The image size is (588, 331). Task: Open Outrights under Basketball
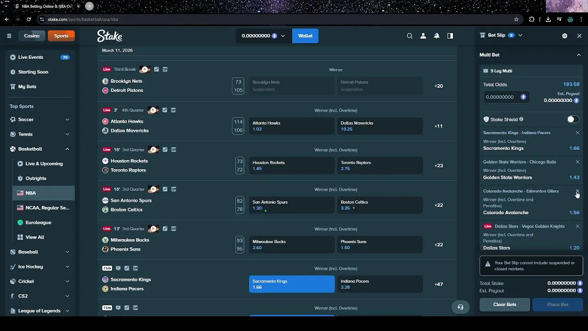(x=44, y=178)
